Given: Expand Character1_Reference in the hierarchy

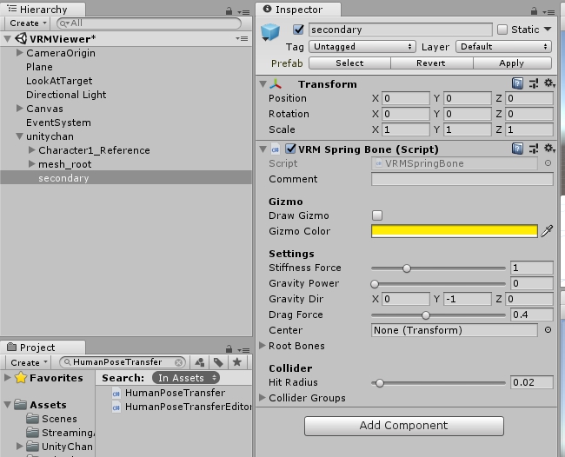Looking at the screenshot, I should (31, 149).
